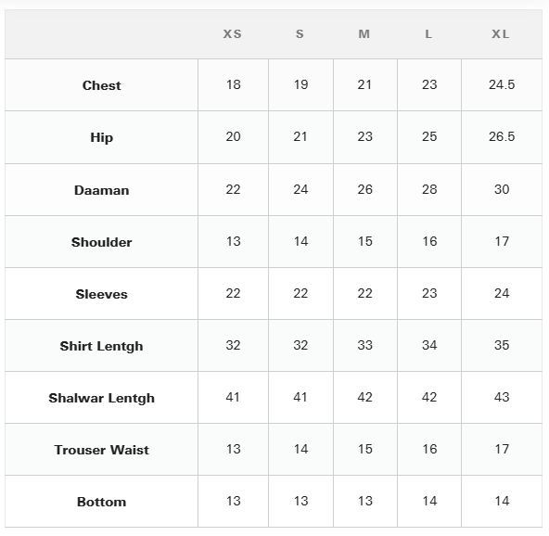The image size is (549, 536).
Task: Select the XL column header
Action: [501, 34]
